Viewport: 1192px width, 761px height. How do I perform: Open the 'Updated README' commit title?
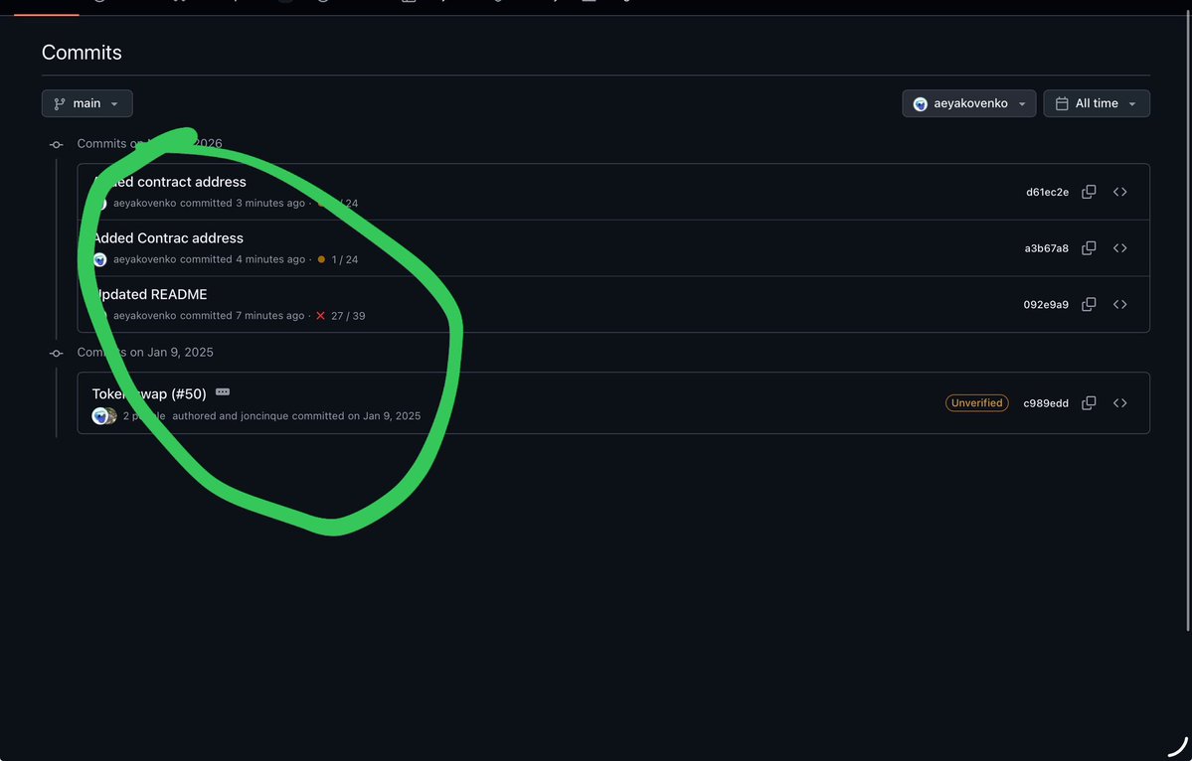(150, 294)
